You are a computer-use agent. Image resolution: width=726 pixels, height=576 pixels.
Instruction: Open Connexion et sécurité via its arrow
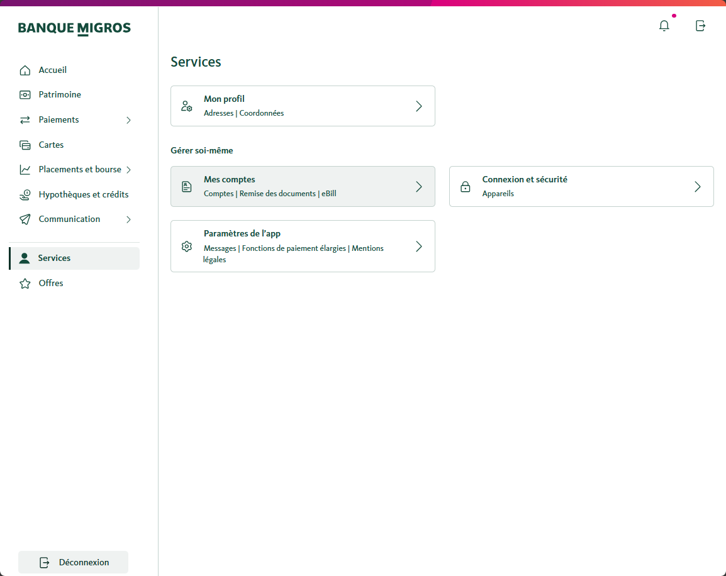tap(697, 187)
